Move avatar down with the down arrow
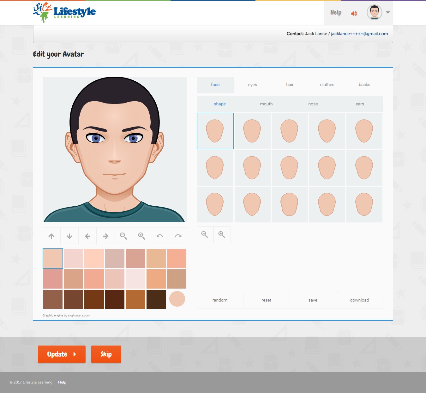 [x=69, y=236]
